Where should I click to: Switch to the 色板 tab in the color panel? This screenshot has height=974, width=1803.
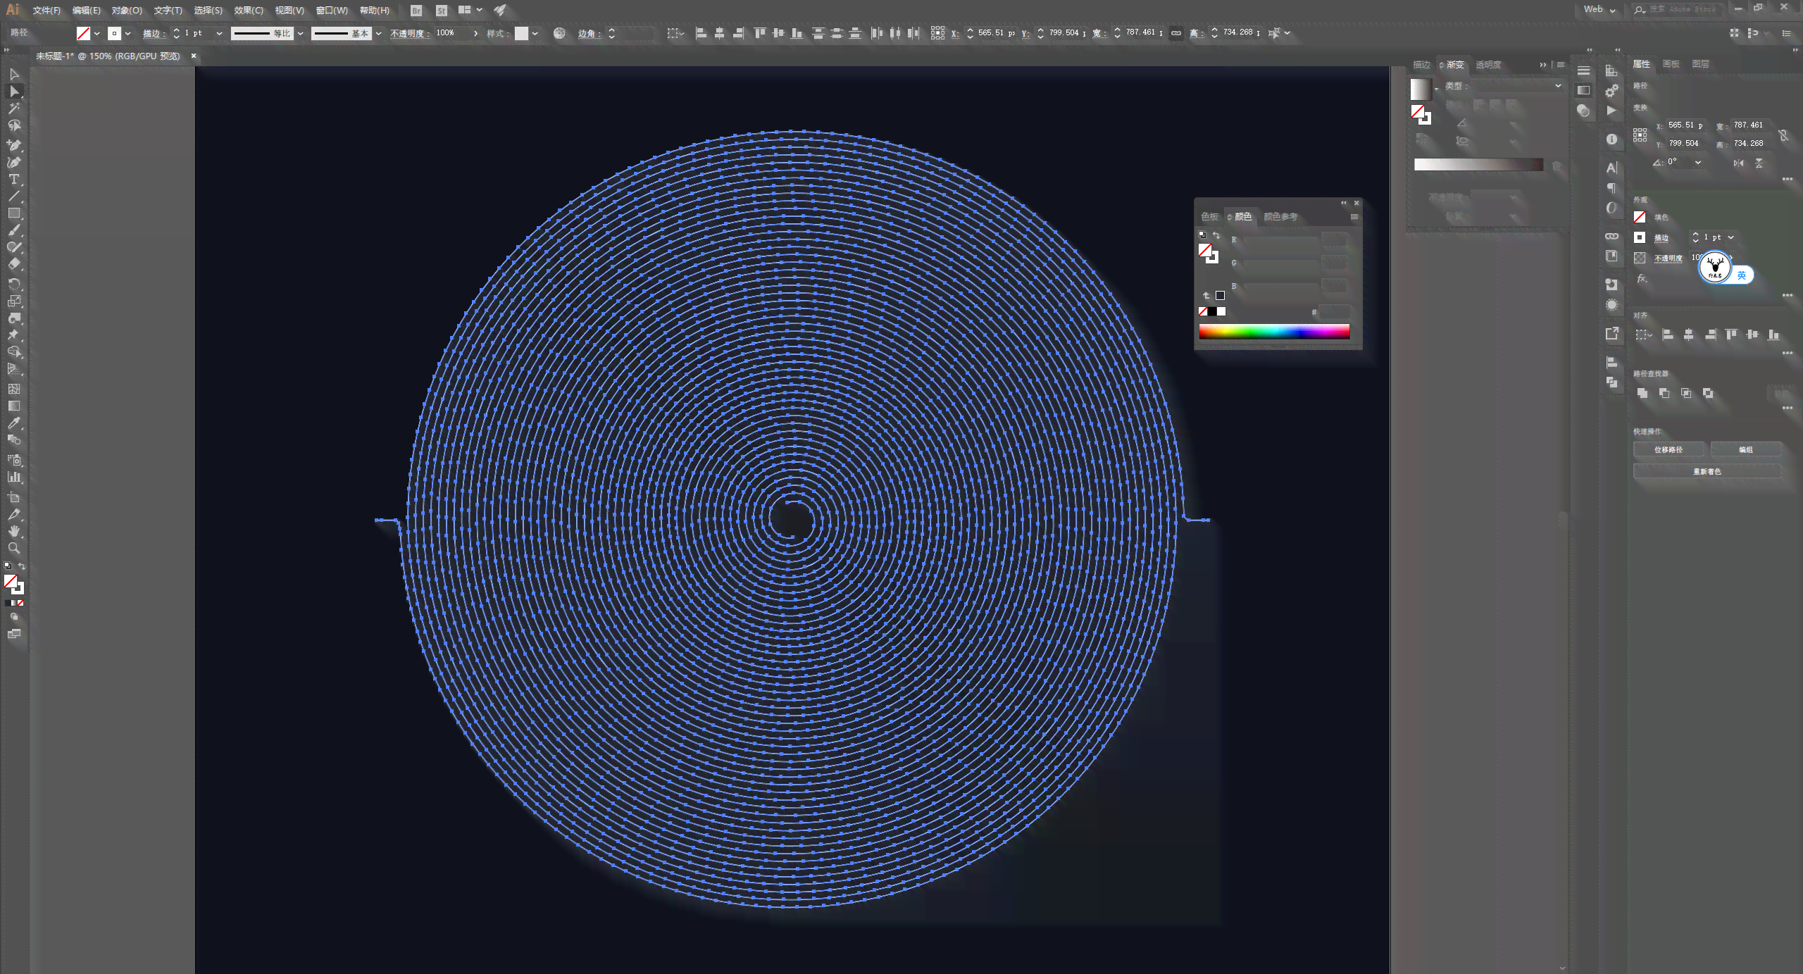tap(1209, 217)
